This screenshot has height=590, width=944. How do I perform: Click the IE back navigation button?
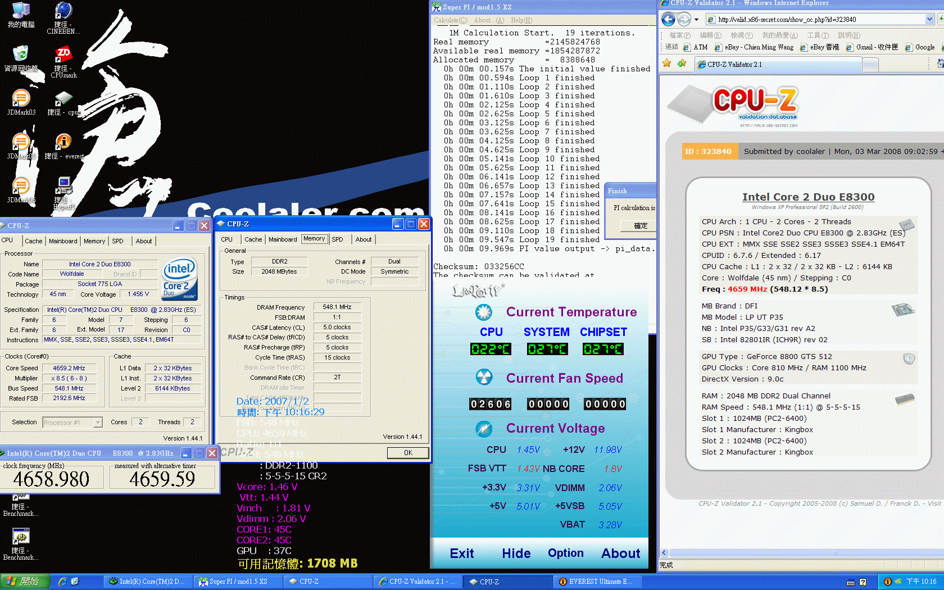point(668,20)
